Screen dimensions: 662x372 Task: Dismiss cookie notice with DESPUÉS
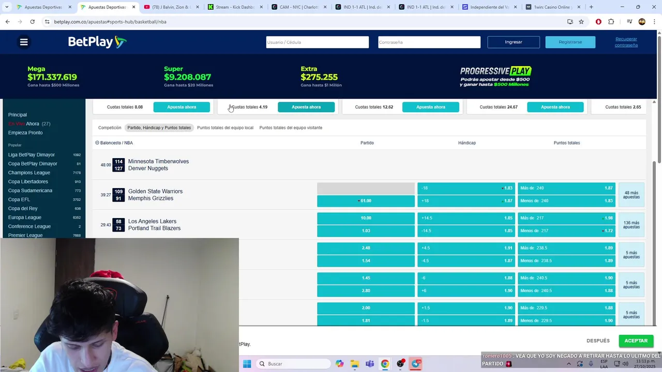[598, 340]
